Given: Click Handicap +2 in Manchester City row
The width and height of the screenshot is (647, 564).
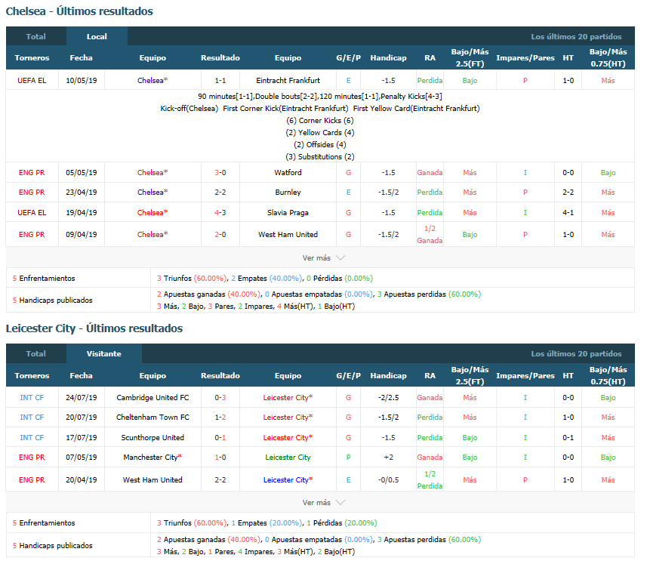Looking at the screenshot, I should point(388,457).
